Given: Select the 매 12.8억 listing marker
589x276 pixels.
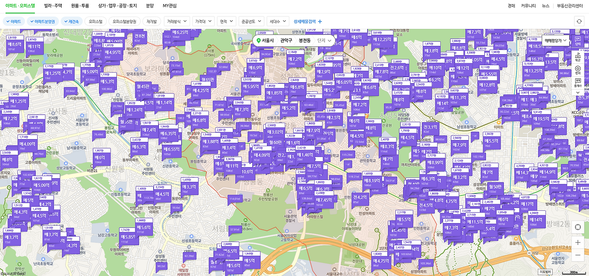Looking at the screenshot, I should (x=487, y=85).
